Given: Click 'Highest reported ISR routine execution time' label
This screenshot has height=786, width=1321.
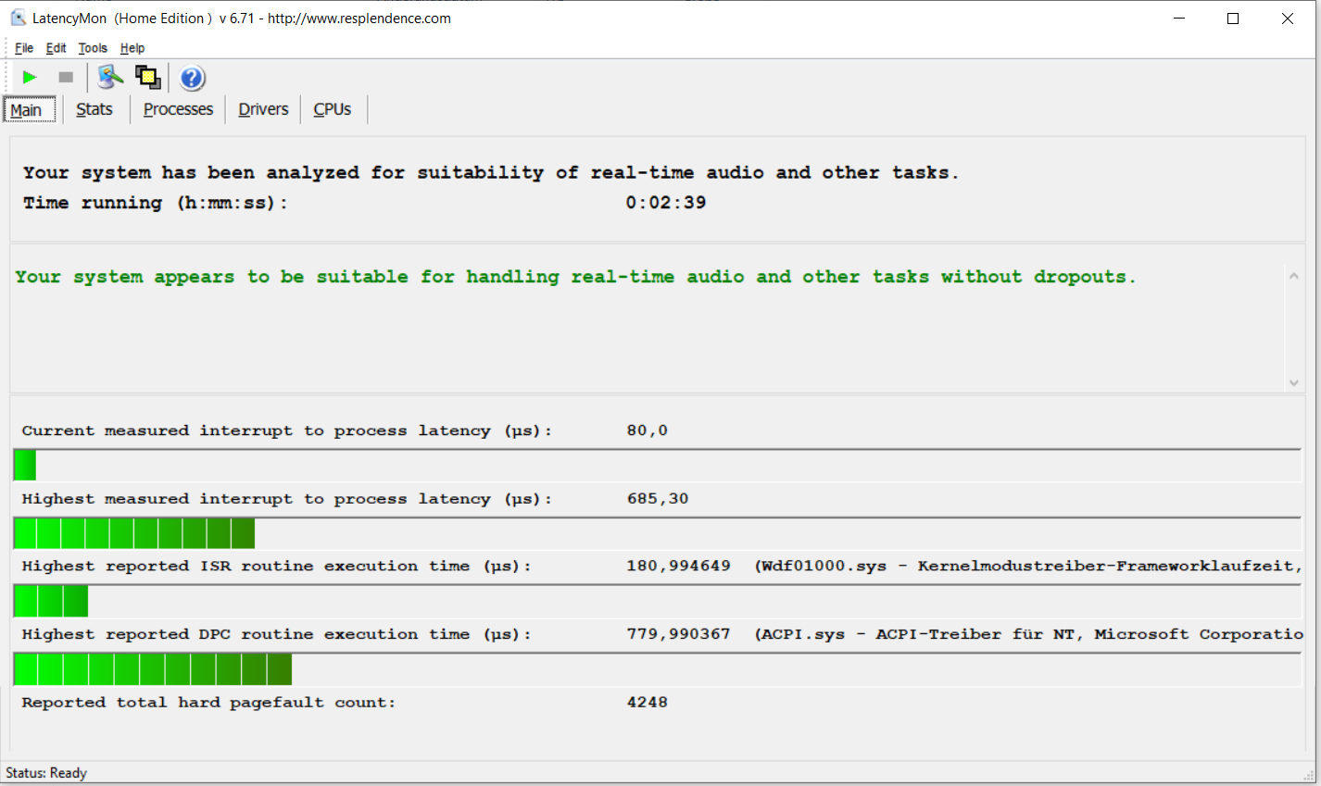Looking at the screenshot, I should pyautogui.click(x=277, y=567).
